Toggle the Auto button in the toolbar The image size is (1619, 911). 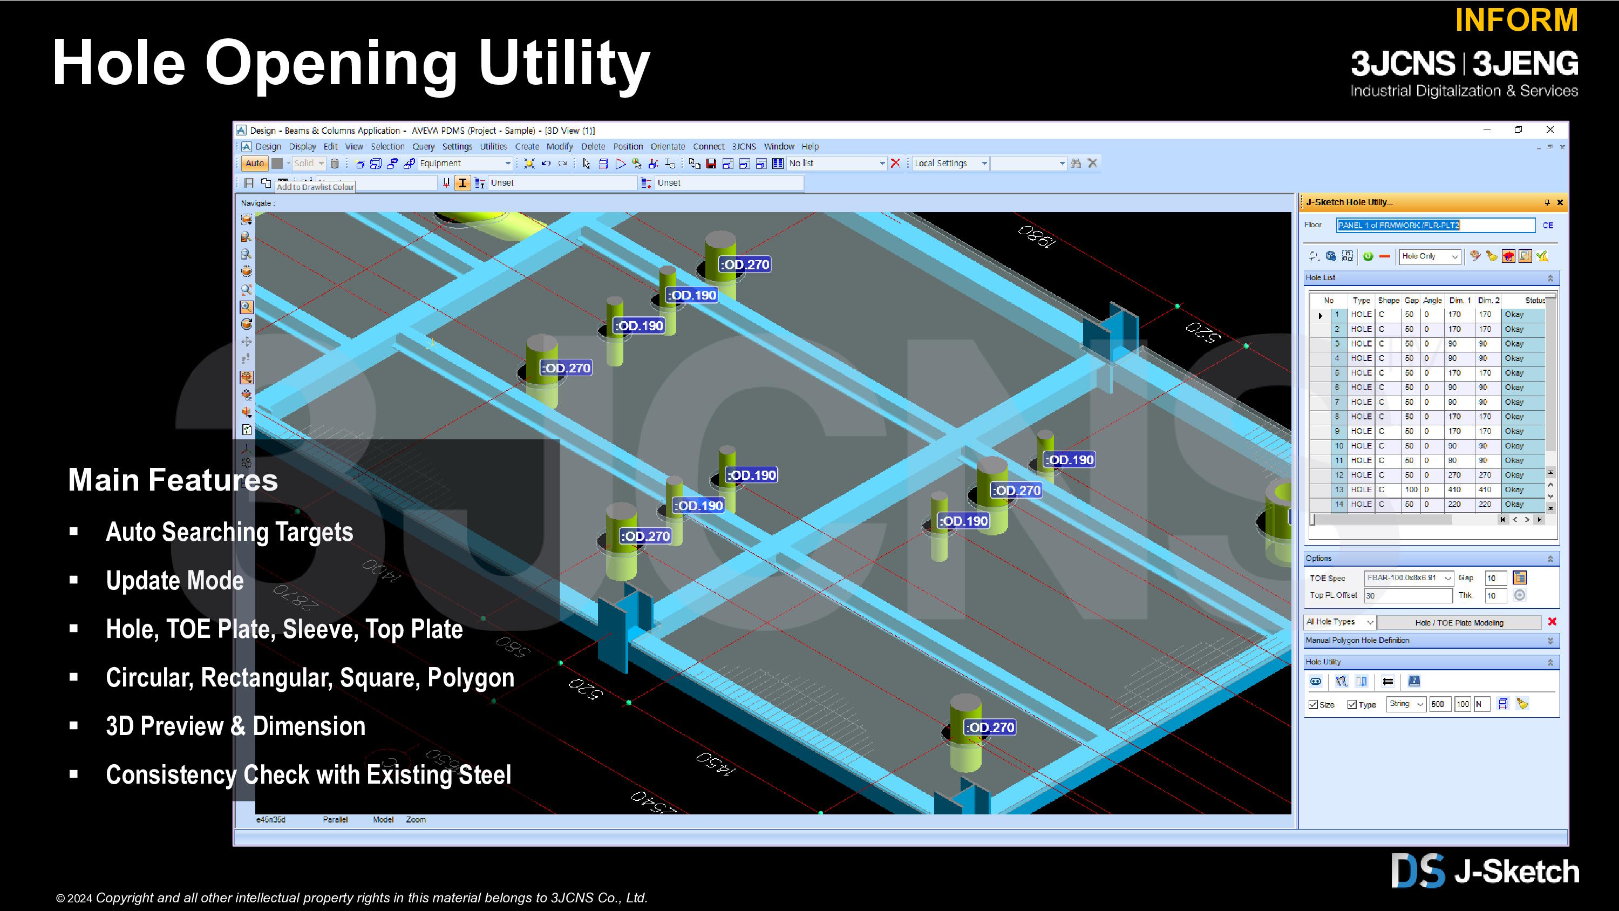coord(255,164)
